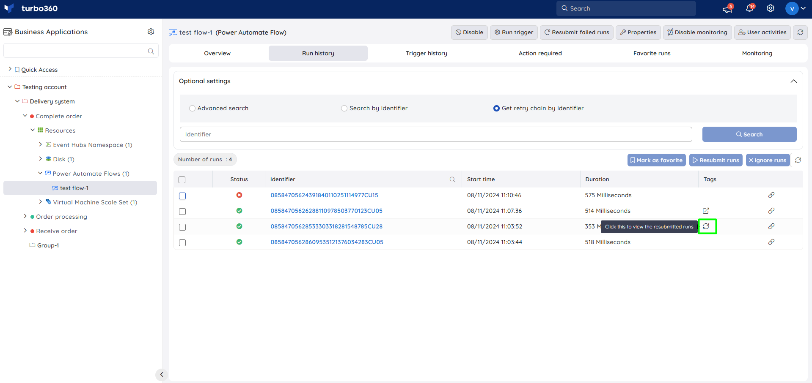Select Get retry chain by identifier
This screenshot has width=812, height=383.
496,109
